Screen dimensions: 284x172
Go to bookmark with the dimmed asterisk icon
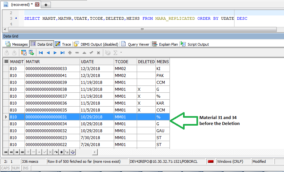pyautogui.click(x=67, y=152)
